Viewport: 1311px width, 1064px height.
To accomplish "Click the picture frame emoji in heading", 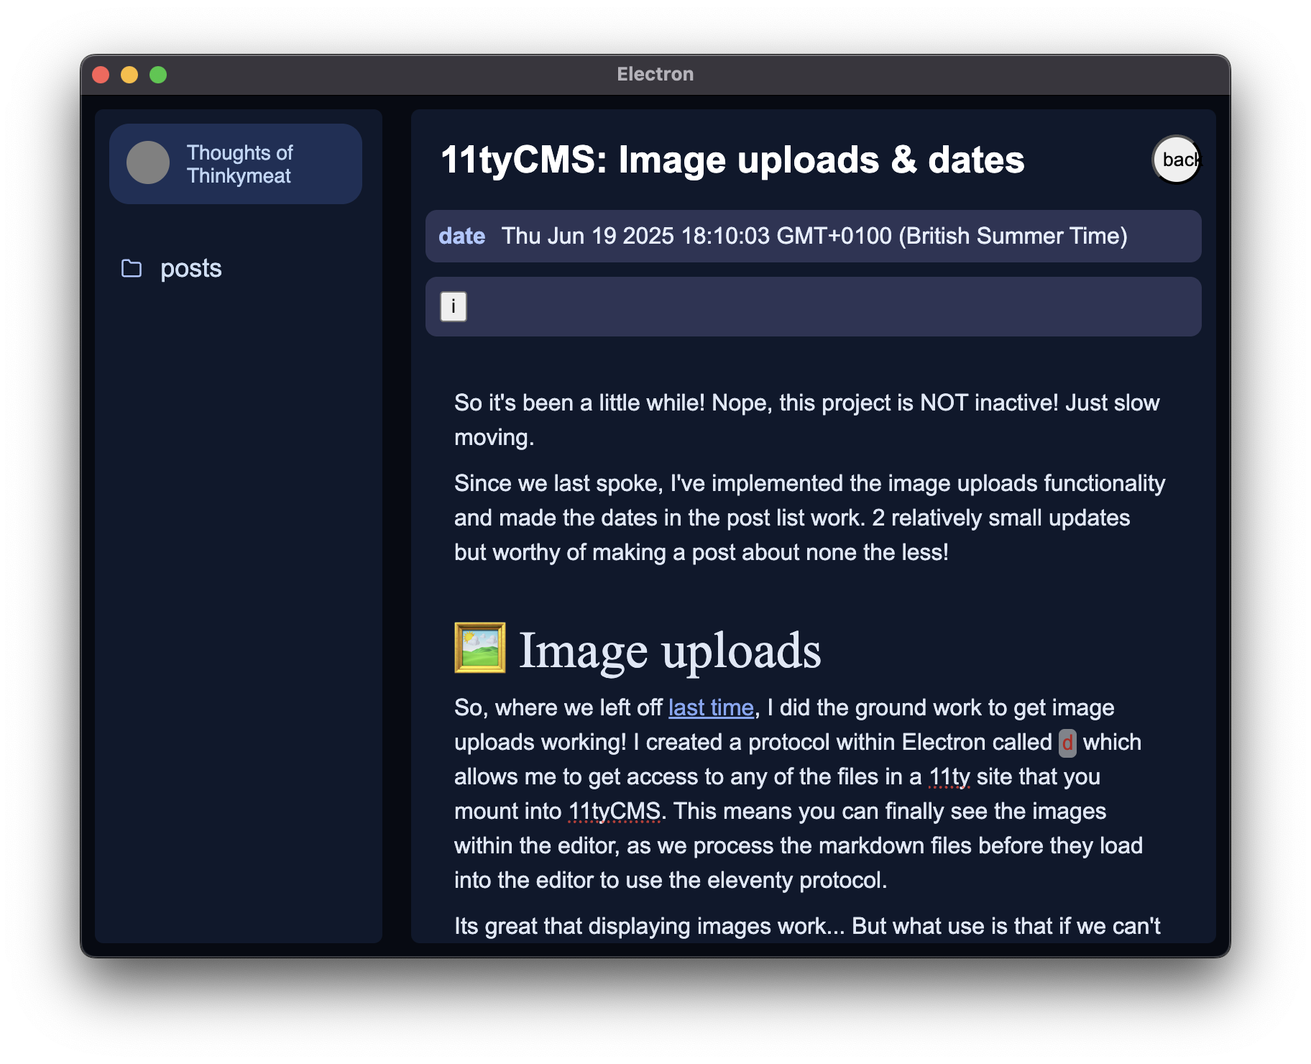I will pyautogui.click(x=480, y=648).
